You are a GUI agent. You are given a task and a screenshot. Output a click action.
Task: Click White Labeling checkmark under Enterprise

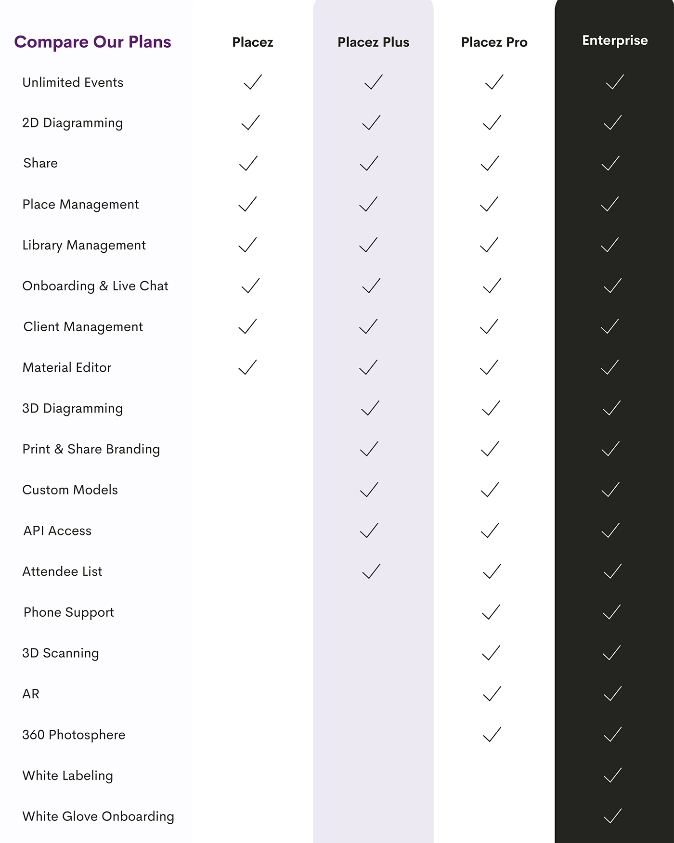[x=612, y=775]
